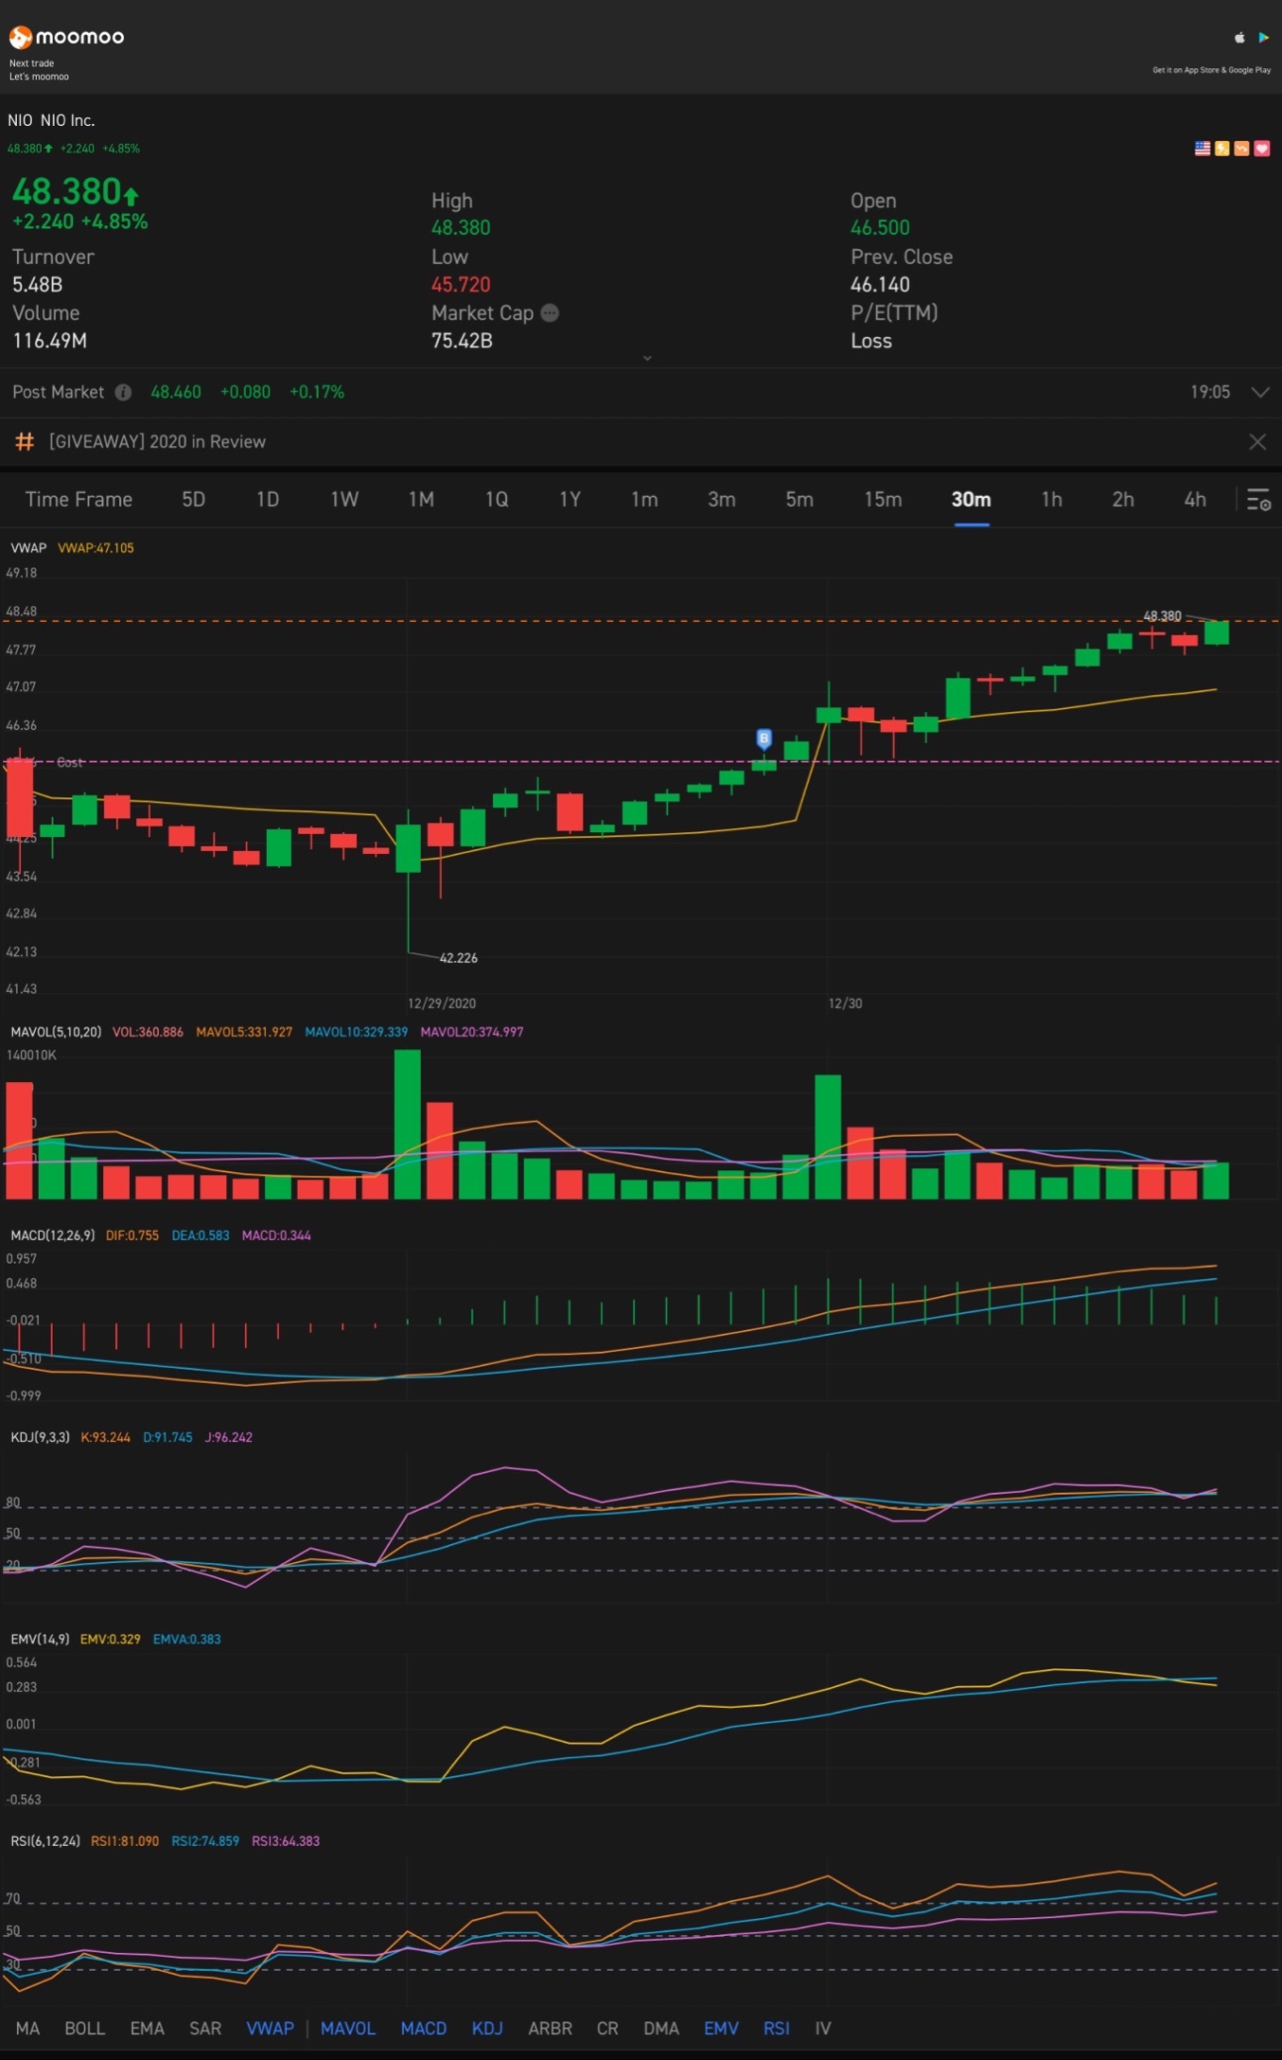Switch chart to 1Q time frame
The width and height of the screenshot is (1282, 2060).
(497, 500)
